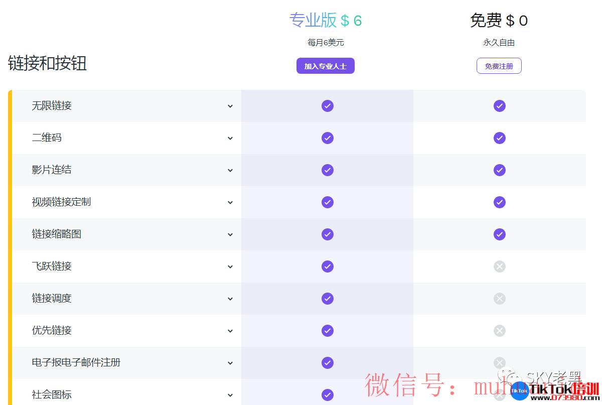Click the 链接缩略图 feature label

coord(57,234)
